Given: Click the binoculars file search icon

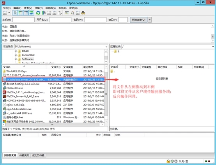Looking at the screenshot, I should click(x=83, y=13).
